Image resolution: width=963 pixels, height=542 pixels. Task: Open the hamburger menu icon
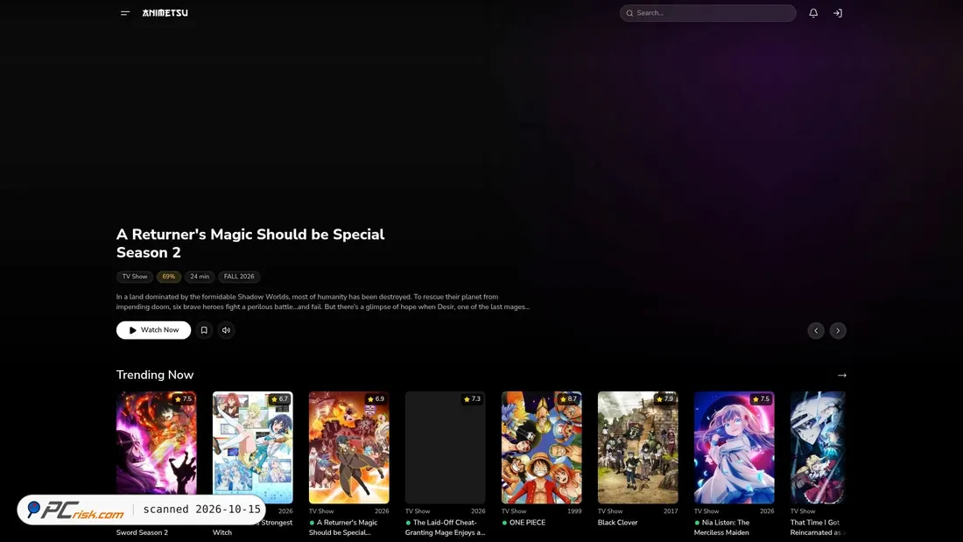[125, 13]
